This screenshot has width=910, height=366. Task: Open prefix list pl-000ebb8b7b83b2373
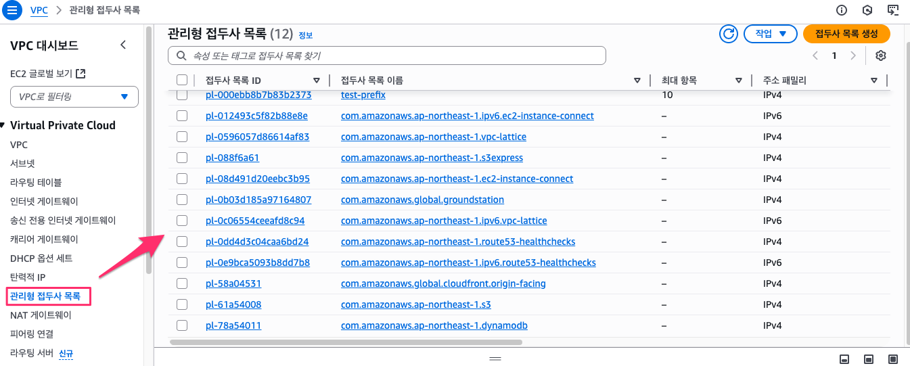tap(258, 95)
